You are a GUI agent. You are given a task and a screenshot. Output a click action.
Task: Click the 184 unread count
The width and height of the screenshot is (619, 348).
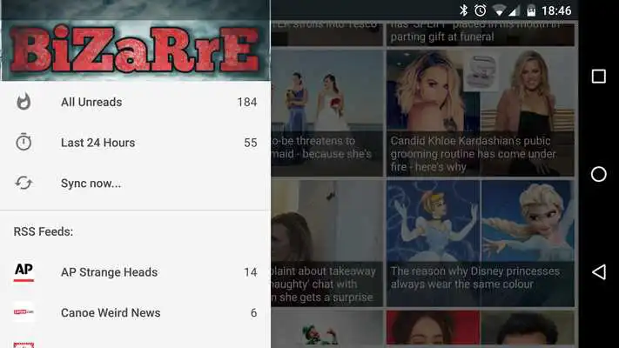click(x=247, y=102)
